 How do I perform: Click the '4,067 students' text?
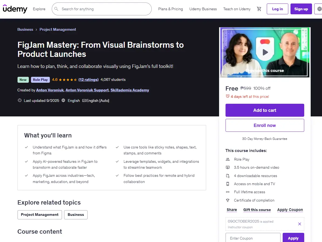click(x=113, y=79)
